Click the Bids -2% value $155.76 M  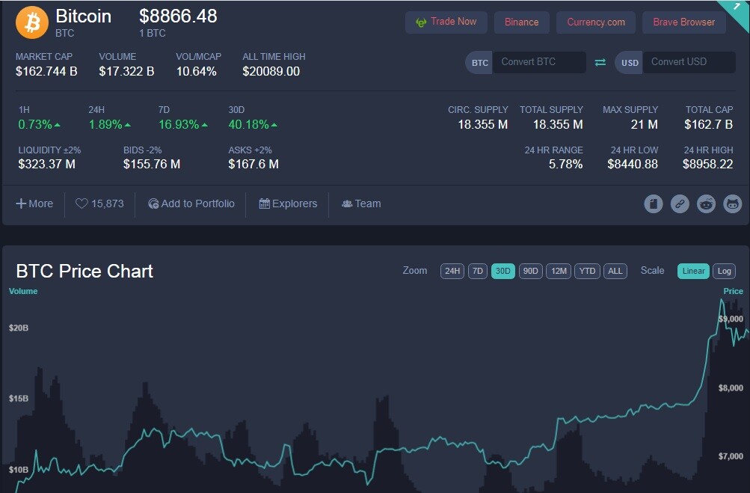(152, 164)
